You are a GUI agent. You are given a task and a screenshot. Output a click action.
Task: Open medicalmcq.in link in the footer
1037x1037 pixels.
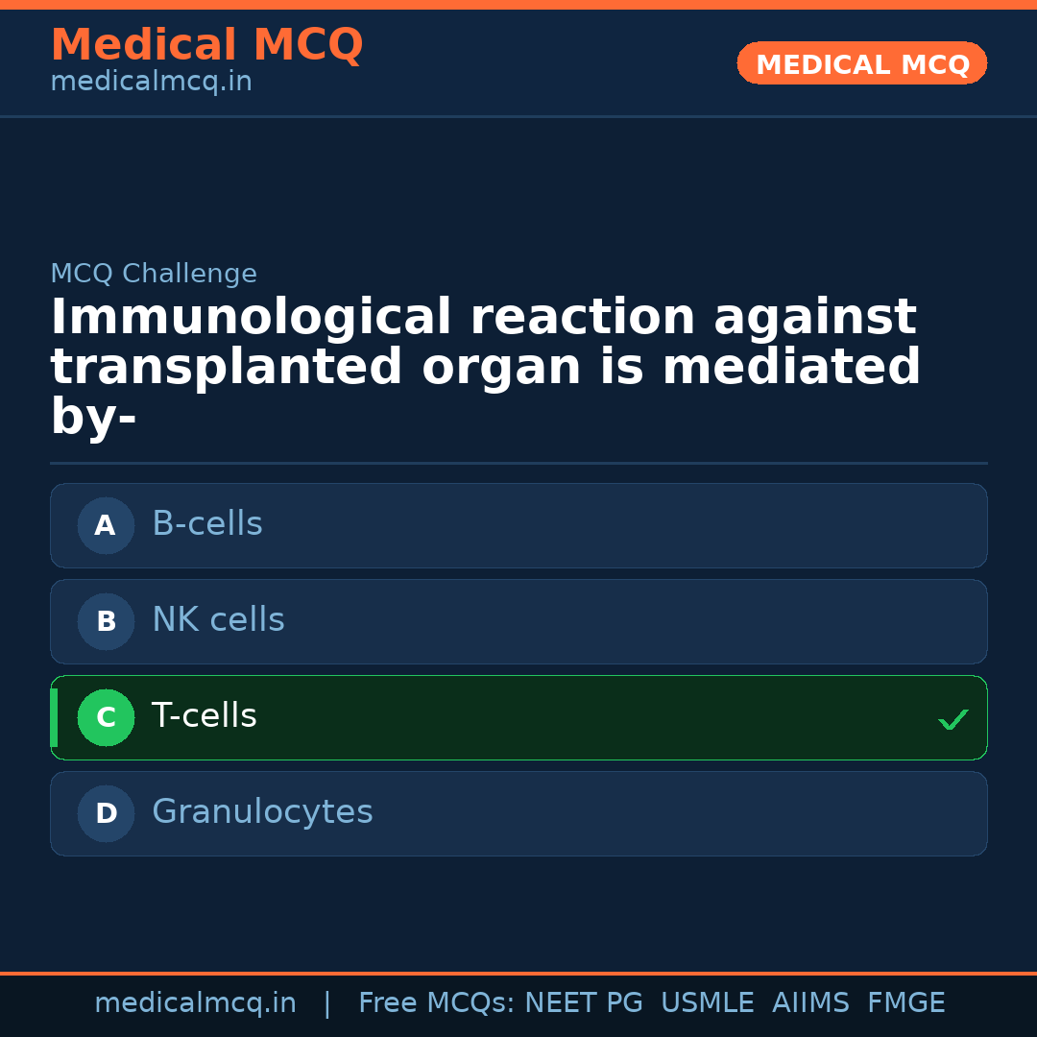[x=195, y=1003]
